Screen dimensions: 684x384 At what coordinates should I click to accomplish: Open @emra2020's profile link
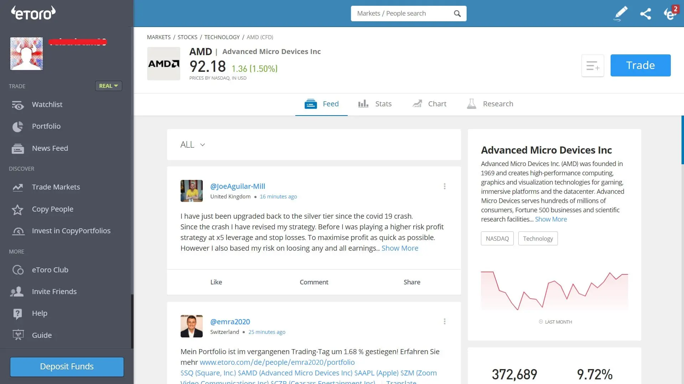click(230, 321)
